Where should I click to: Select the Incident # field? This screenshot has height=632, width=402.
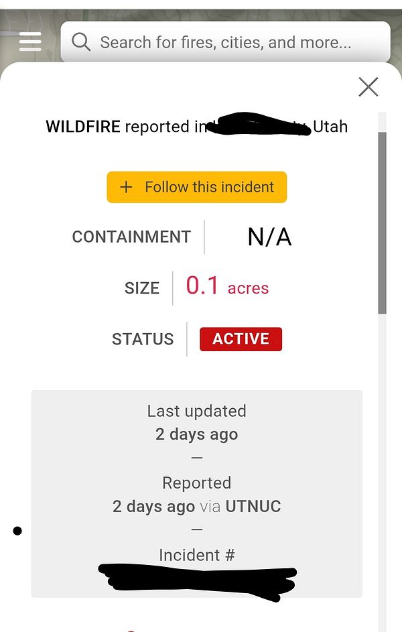tap(196, 555)
